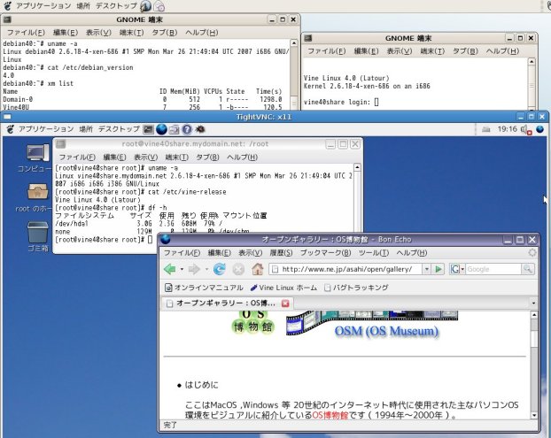Viewport: 551px width, 438px height.
Task: Follow the red OS博物館 link
Action: (330, 415)
